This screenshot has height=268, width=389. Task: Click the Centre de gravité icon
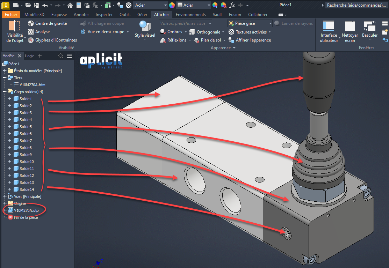[x=31, y=23]
